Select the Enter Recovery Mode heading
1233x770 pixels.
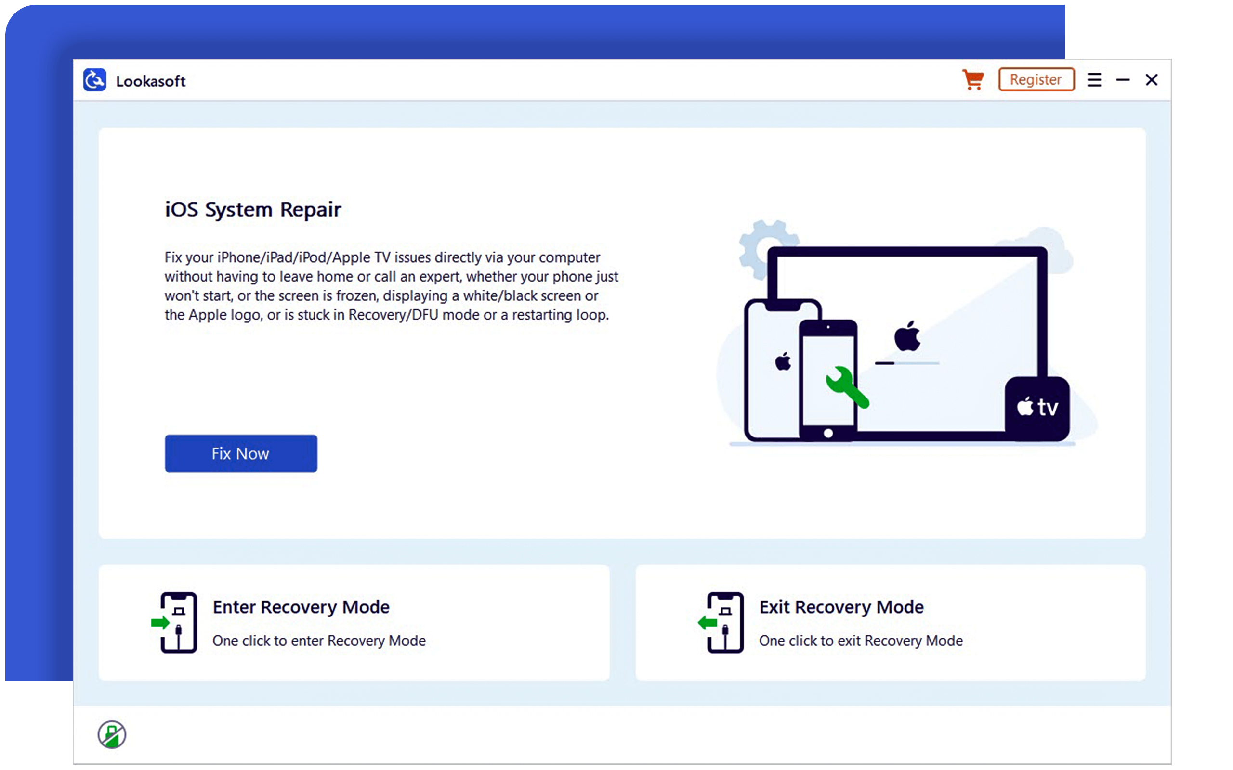pyautogui.click(x=301, y=607)
